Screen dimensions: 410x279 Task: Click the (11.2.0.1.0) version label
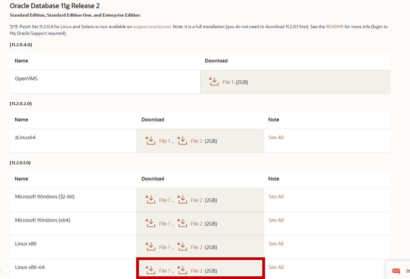click(20, 163)
